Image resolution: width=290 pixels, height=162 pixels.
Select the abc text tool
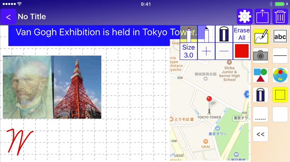click(280, 37)
